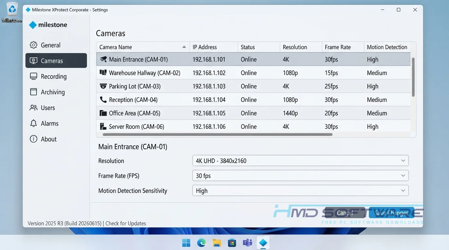The image size is (449, 250).
Task: Click the General gear icon in sidebar
Action: (33, 45)
